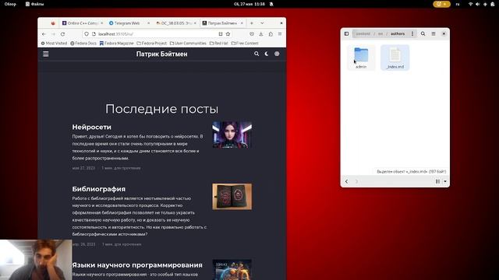Click notifications bell icon in top bar
Image resolution: width=499 pixels, height=280 pixels.
271,4
